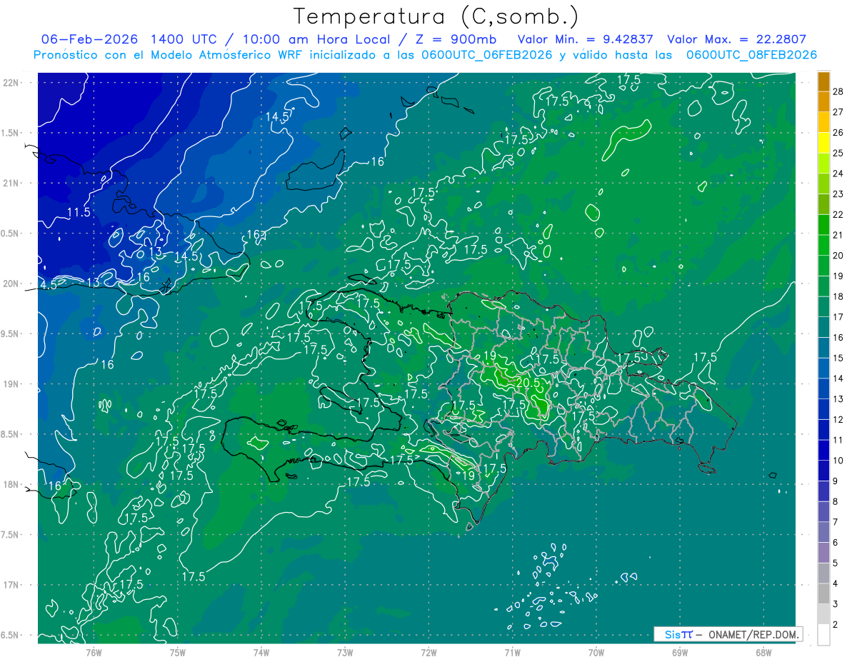Screen dimensions: 857x662
Task: Click the "22N" latitude axis label
Action: pyautogui.click(x=10, y=82)
